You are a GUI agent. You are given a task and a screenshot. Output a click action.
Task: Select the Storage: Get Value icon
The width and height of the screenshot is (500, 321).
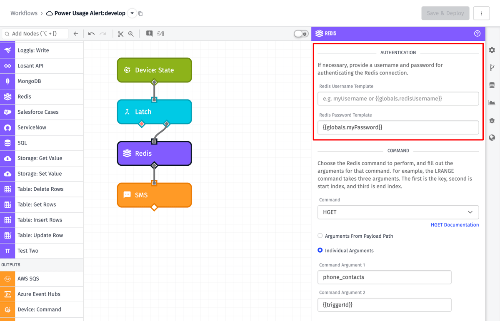pos(7,158)
